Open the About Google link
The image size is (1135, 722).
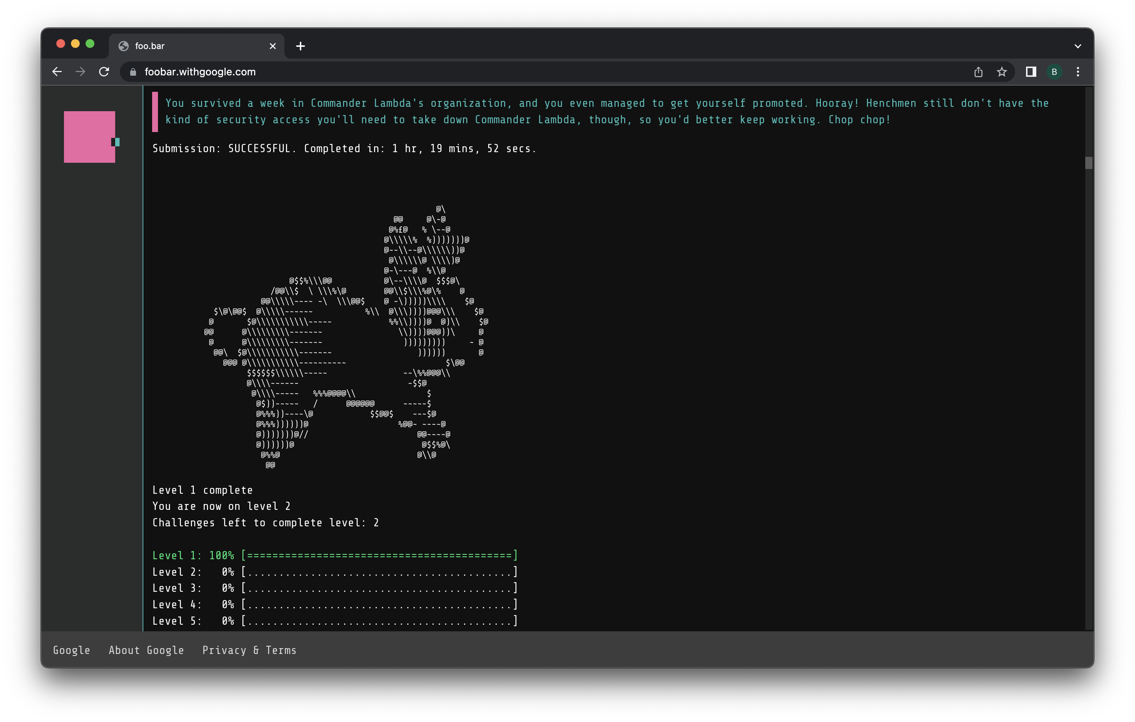click(x=146, y=650)
